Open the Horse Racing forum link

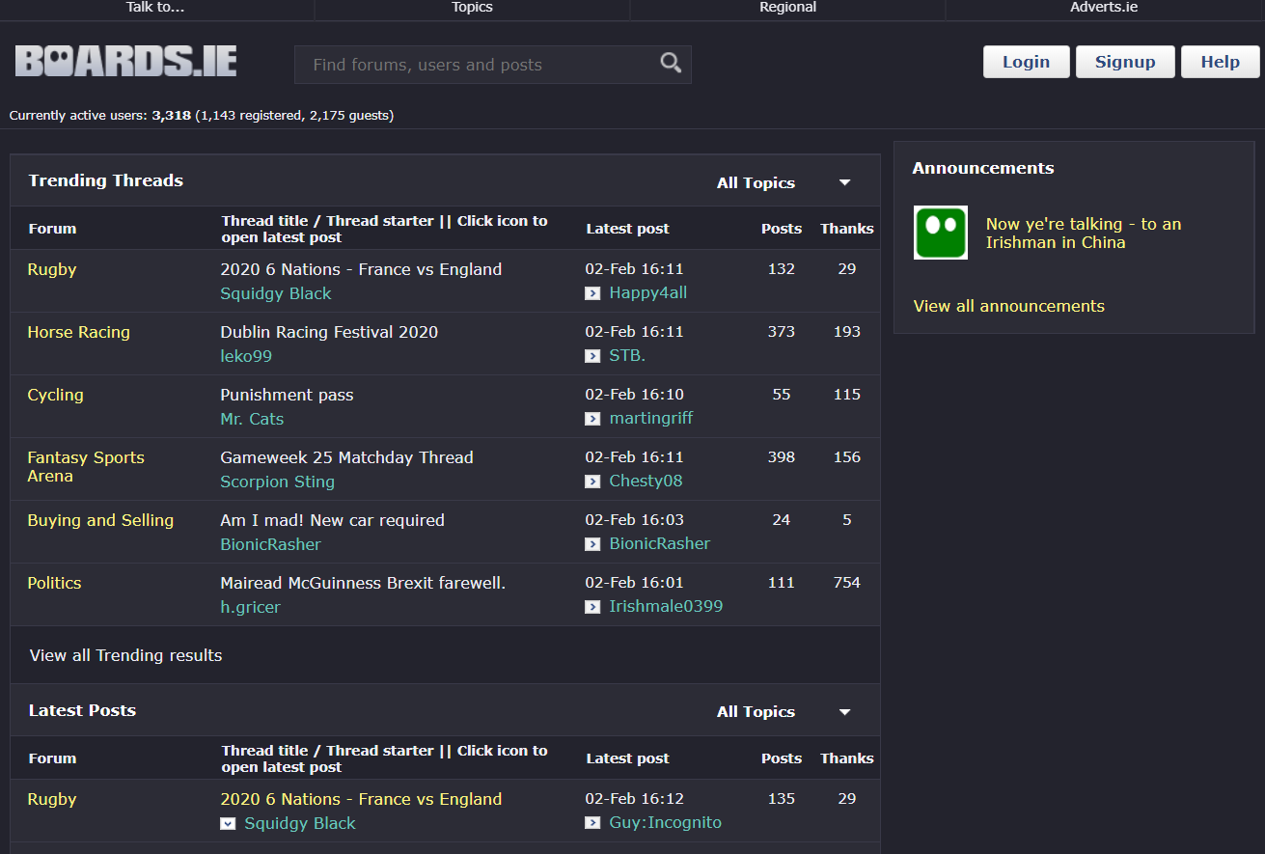pyautogui.click(x=78, y=332)
